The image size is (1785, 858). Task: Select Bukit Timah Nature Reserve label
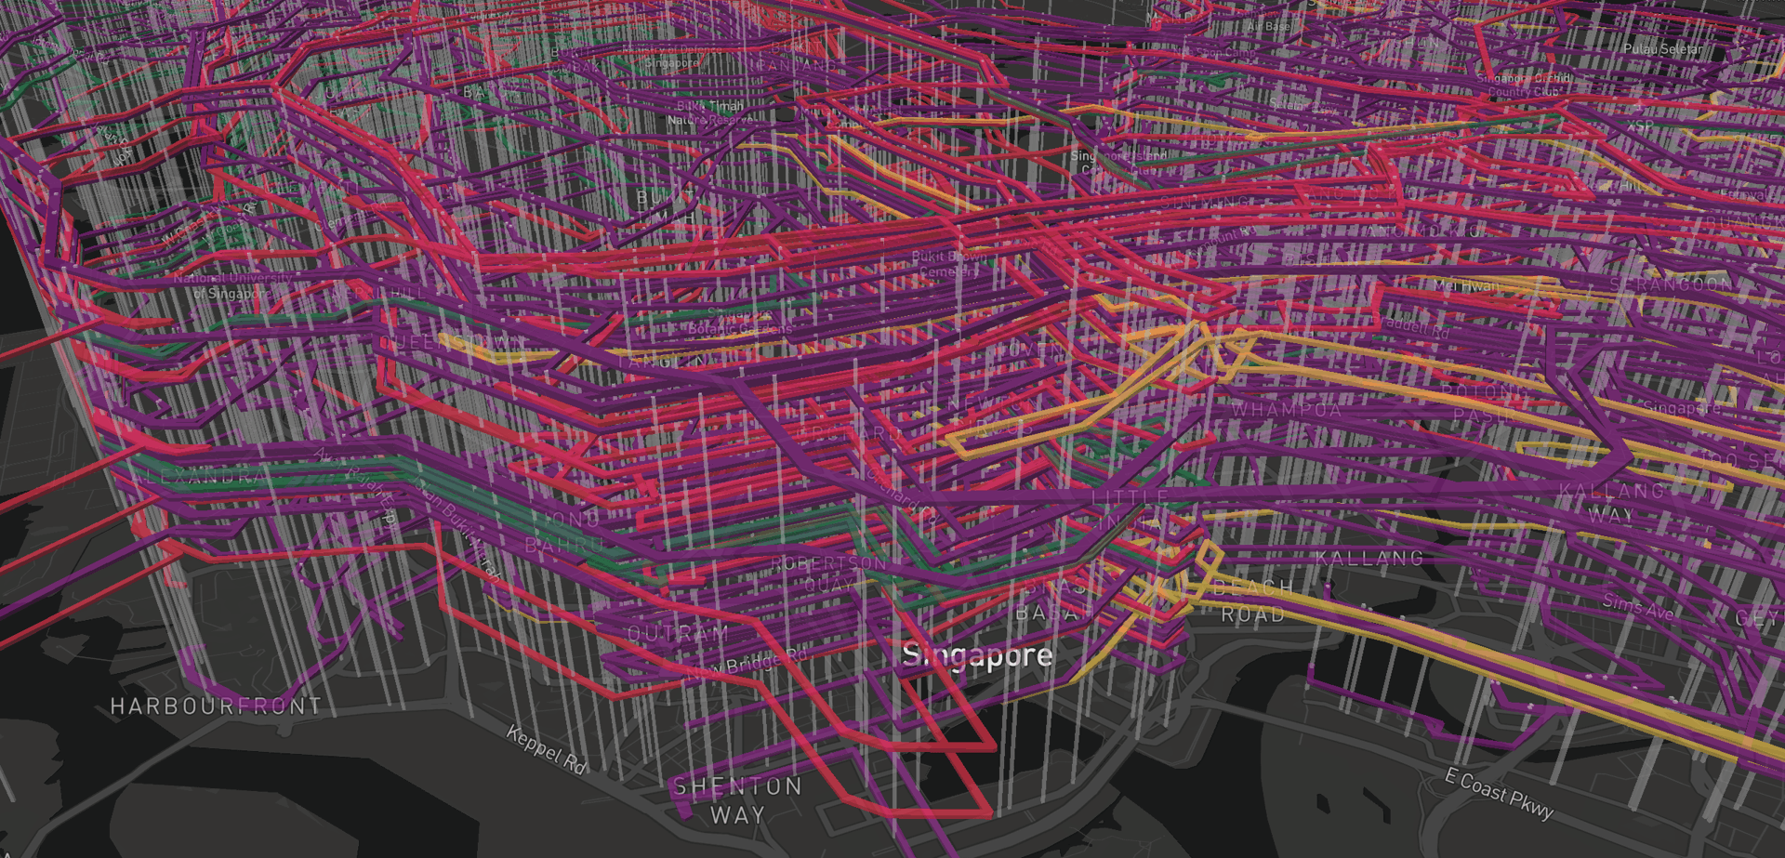click(x=711, y=112)
